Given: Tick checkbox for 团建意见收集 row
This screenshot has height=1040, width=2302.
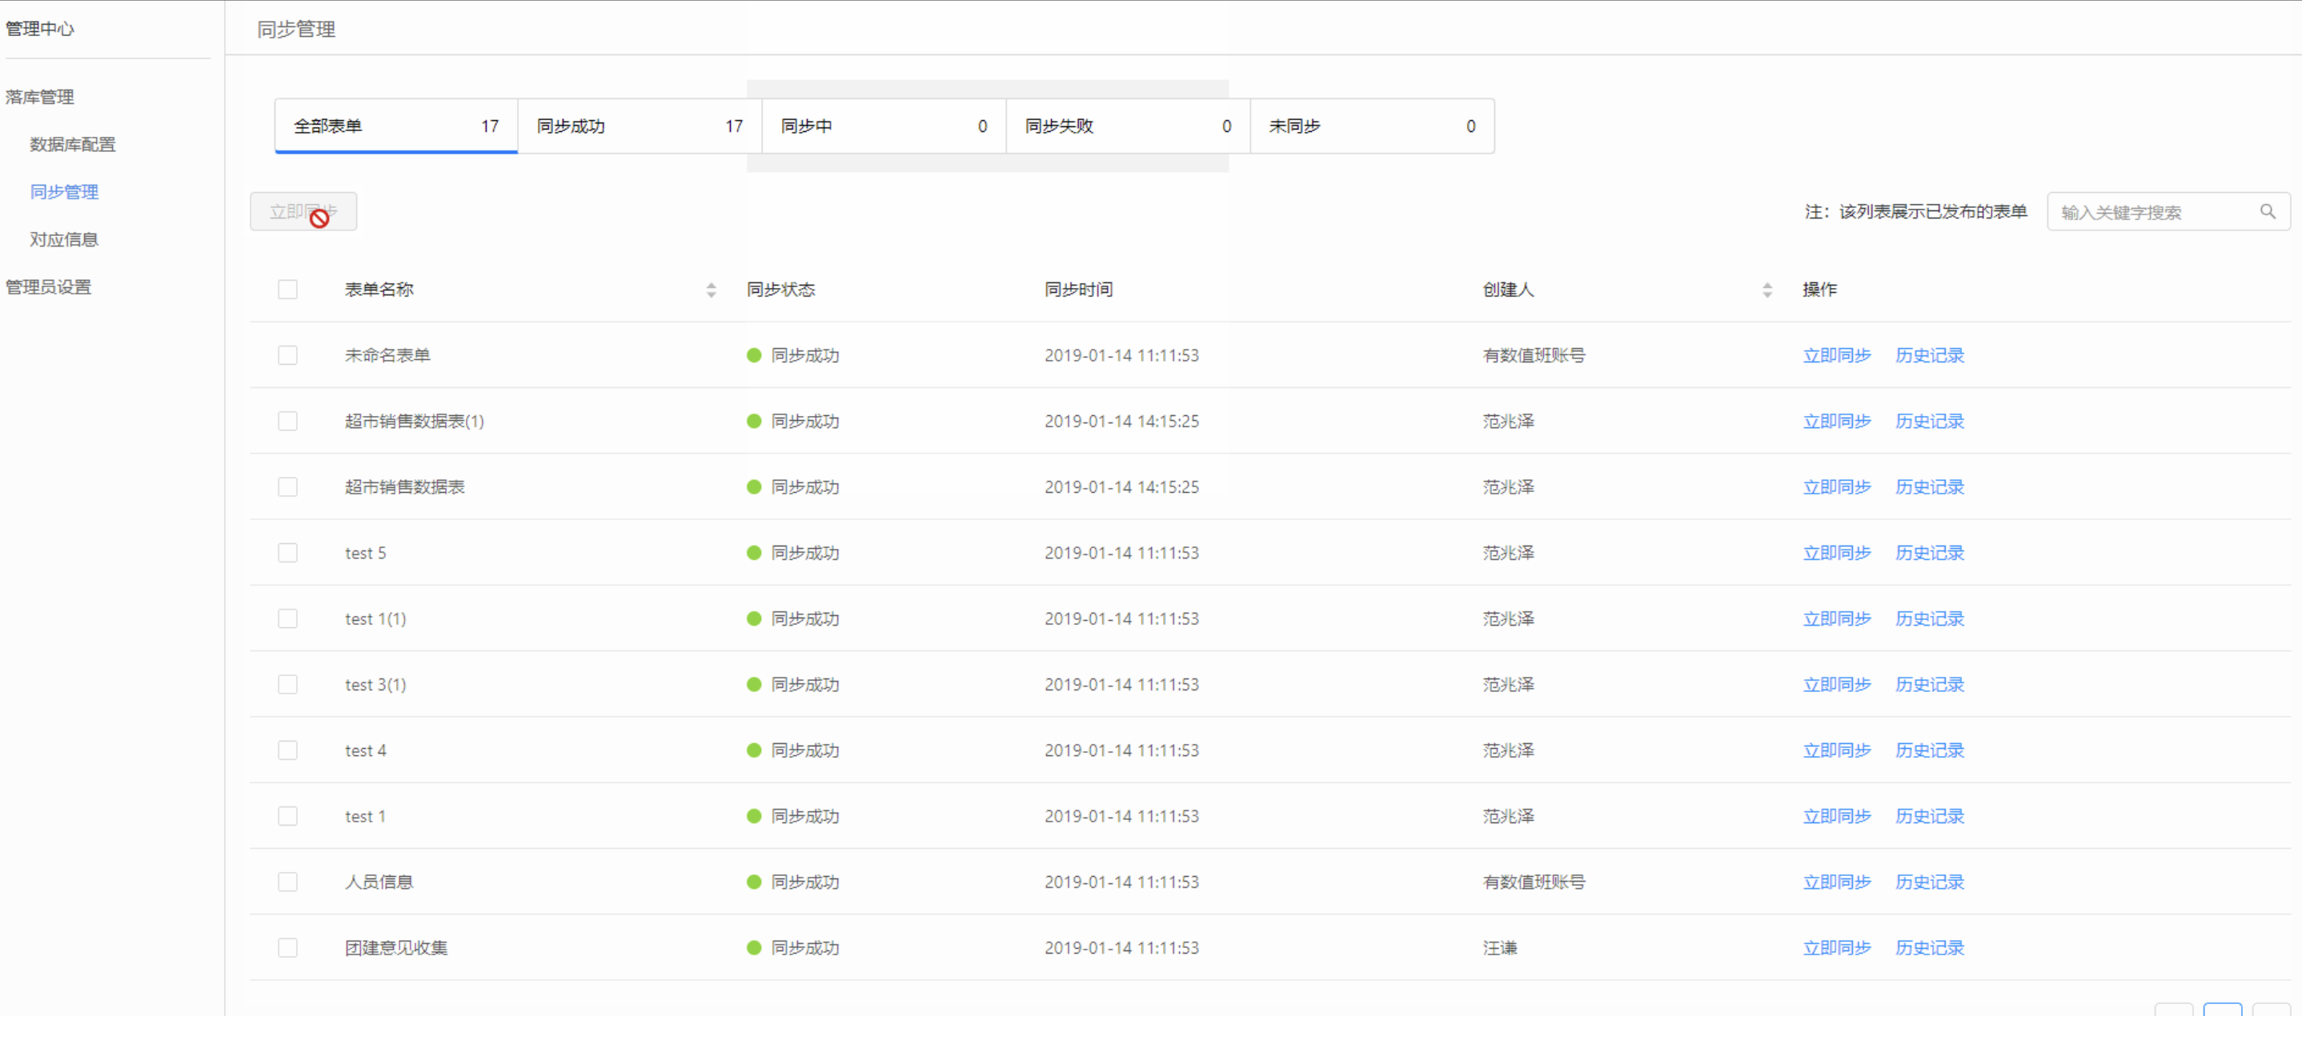Looking at the screenshot, I should point(287,948).
